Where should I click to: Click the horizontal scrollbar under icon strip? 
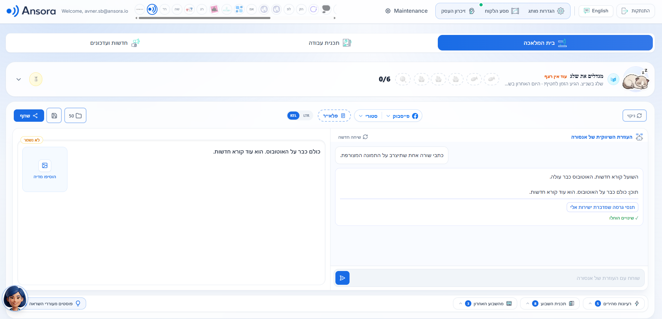[204, 18]
